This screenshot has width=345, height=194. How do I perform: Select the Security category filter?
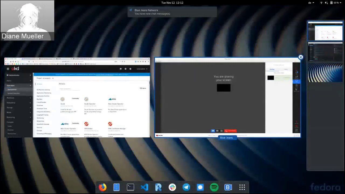point(39,127)
